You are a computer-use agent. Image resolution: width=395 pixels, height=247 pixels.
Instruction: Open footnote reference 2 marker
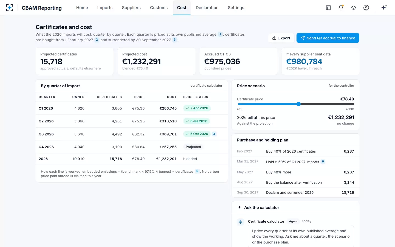pos(97,40)
